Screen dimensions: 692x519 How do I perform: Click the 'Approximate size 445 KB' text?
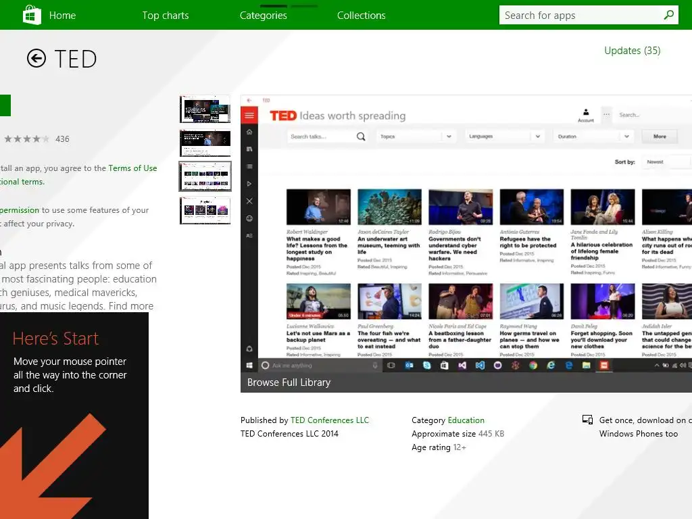point(458,434)
